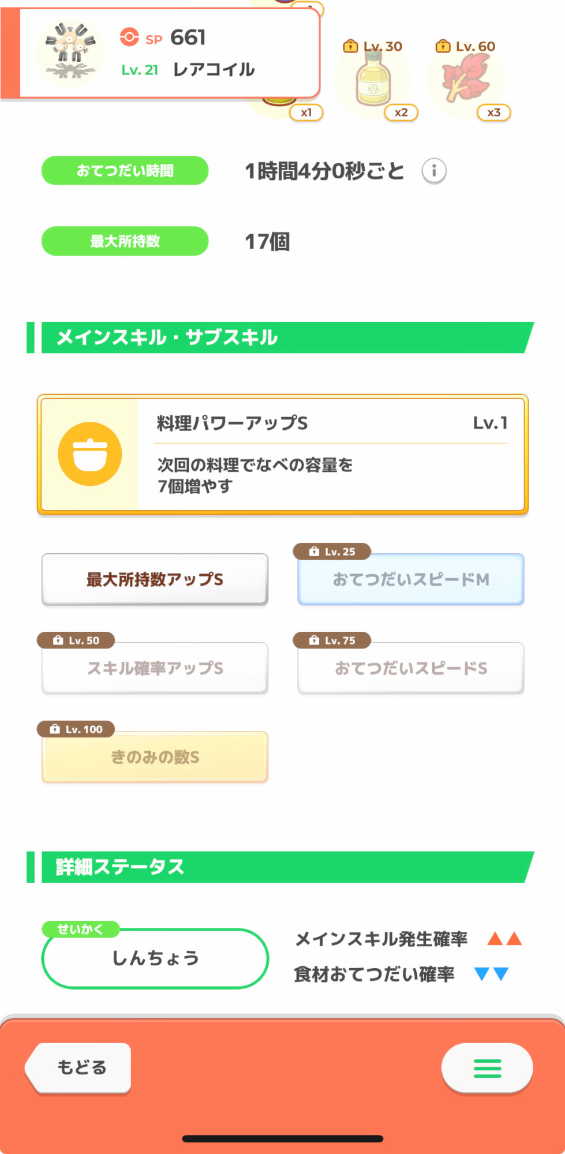Tap the おてつだい時間 green label
565x1154 pixels.
pos(125,171)
